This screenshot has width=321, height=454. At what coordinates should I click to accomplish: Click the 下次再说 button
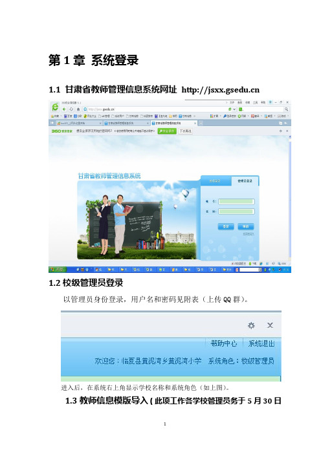185,131
